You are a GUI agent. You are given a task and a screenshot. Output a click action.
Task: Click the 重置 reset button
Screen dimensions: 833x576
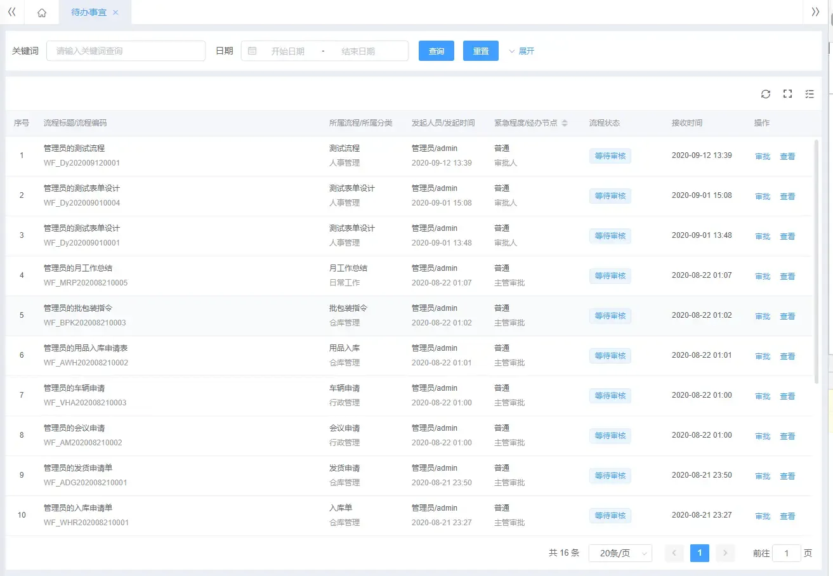480,51
